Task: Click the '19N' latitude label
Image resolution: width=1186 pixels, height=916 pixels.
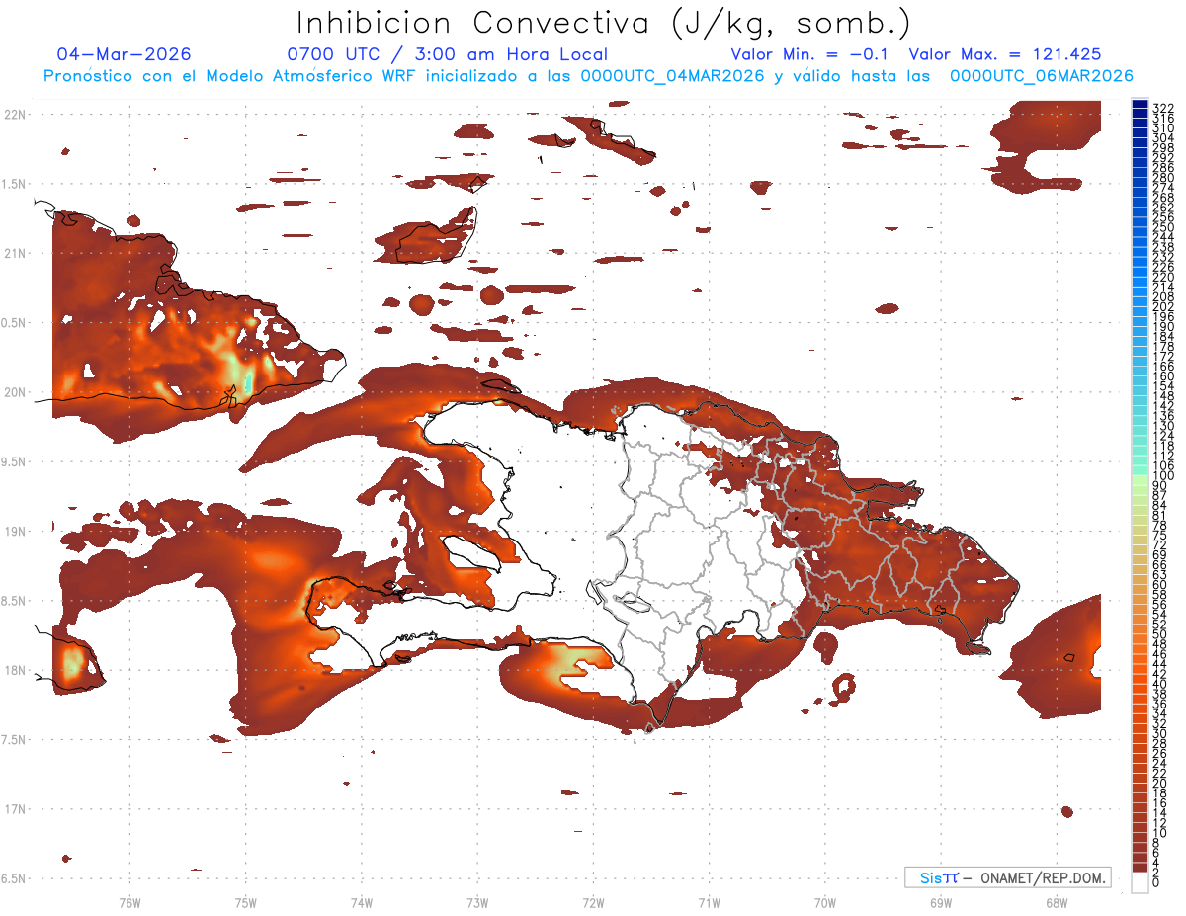Action: point(13,532)
